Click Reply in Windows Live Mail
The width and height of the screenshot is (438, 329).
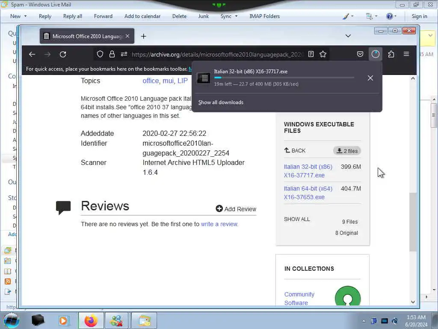(45, 16)
